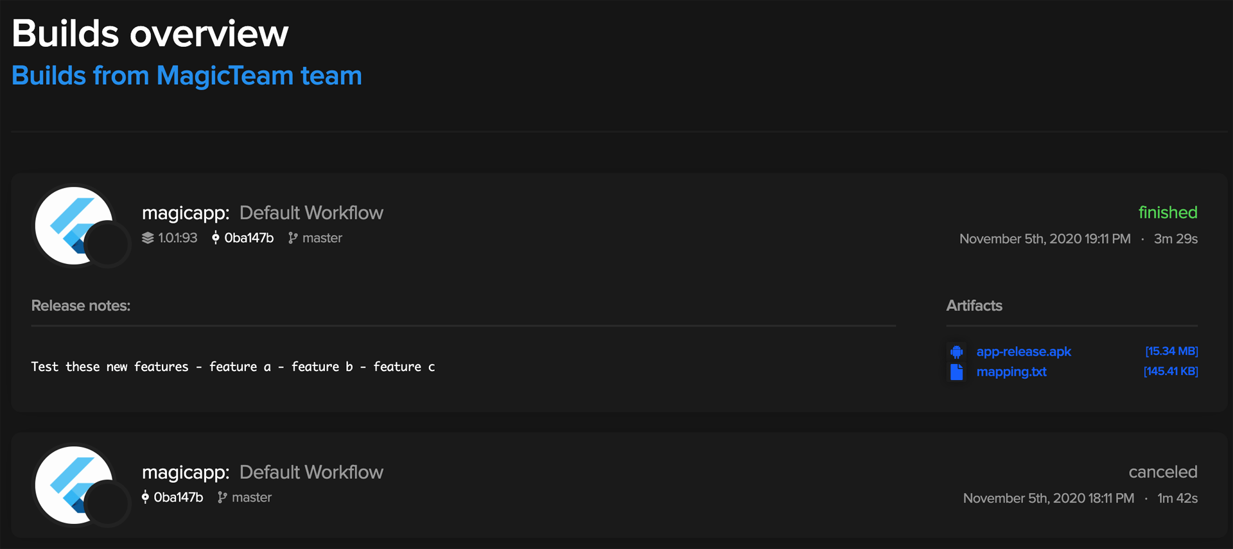Image resolution: width=1233 pixels, height=549 pixels.
Task: Click the Flutter logo of the canceled build
Action: point(74,485)
